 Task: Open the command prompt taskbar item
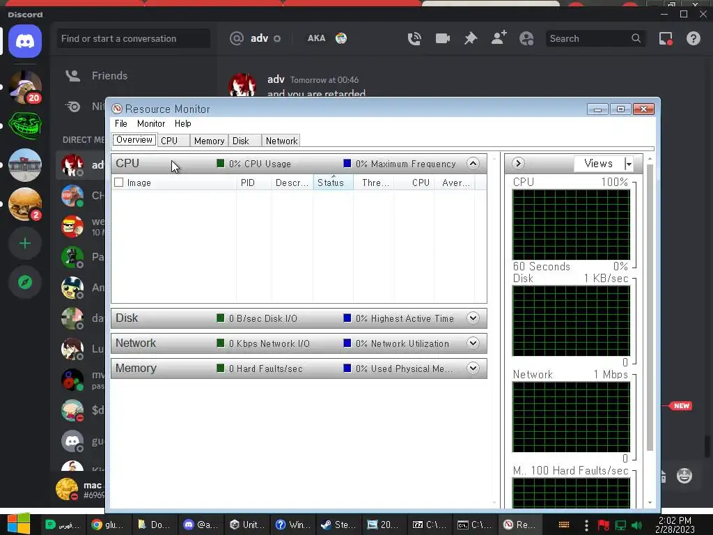[x=476, y=525]
